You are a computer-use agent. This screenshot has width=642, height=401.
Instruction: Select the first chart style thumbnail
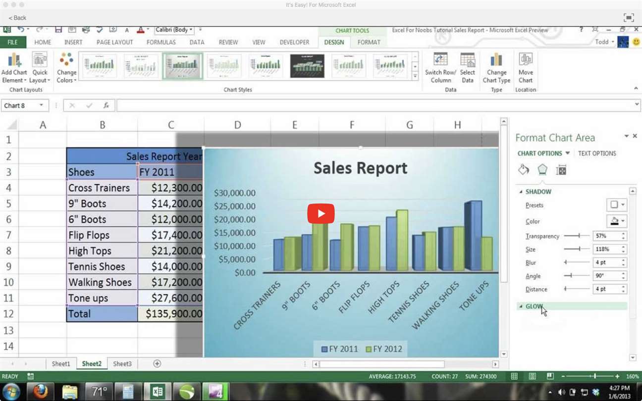click(x=100, y=66)
